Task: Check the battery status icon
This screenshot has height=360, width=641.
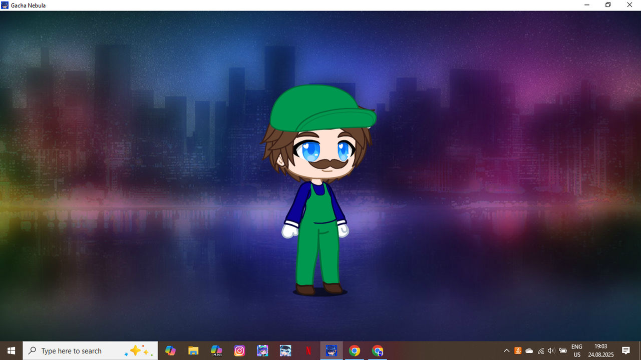Action: coord(563,350)
